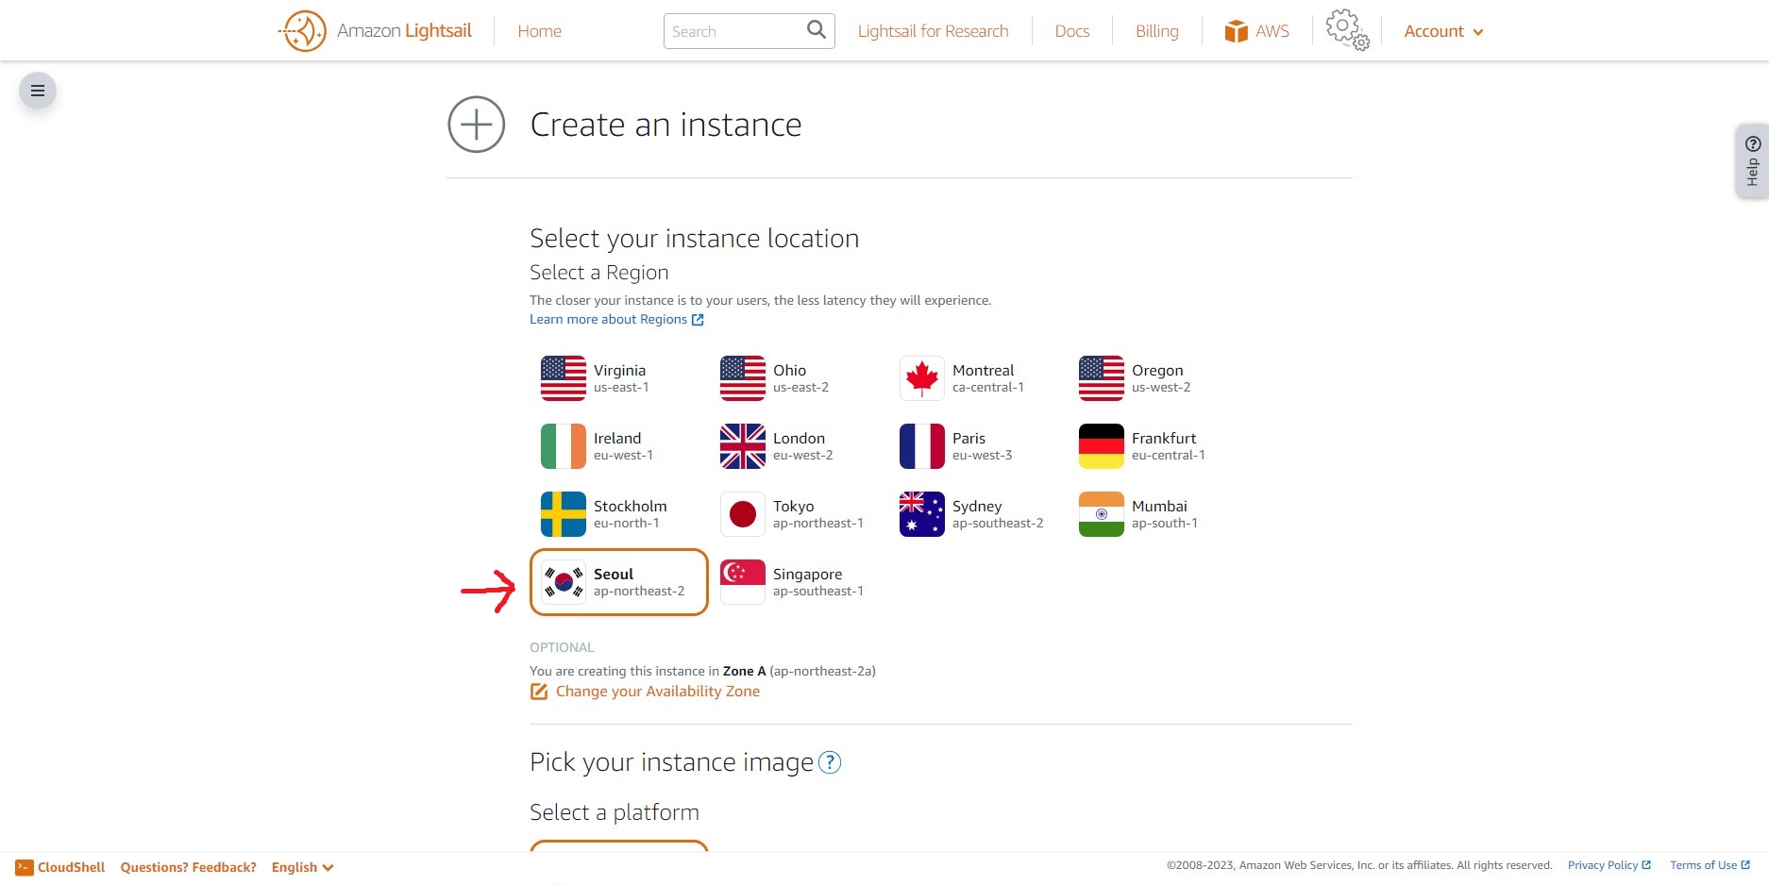This screenshot has height=885, width=1769.
Task: Open Lightsail for Research
Action: 933,31
